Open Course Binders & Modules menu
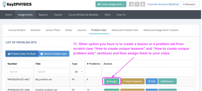This screenshot has width=202, height=91. click(83, 15)
